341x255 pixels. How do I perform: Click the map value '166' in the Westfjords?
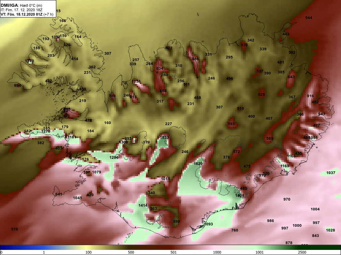coord(62,21)
